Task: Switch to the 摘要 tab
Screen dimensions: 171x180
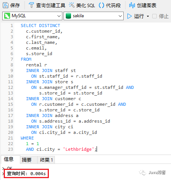Action: [x=27, y=160]
